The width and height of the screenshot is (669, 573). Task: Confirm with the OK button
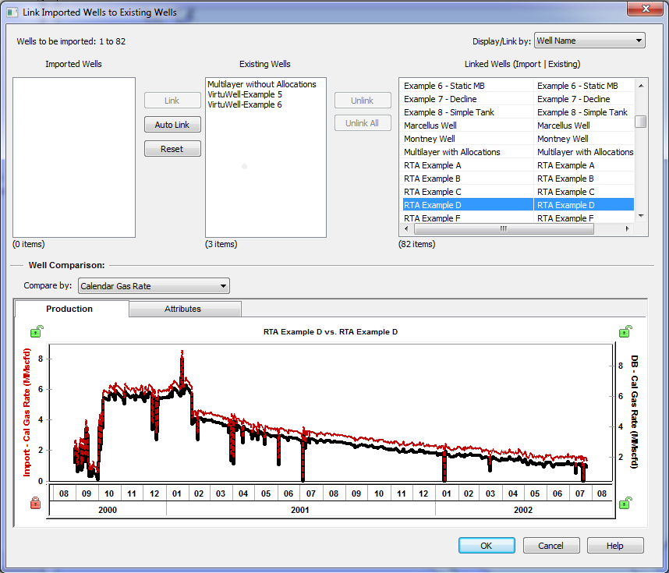pyautogui.click(x=486, y=546)
